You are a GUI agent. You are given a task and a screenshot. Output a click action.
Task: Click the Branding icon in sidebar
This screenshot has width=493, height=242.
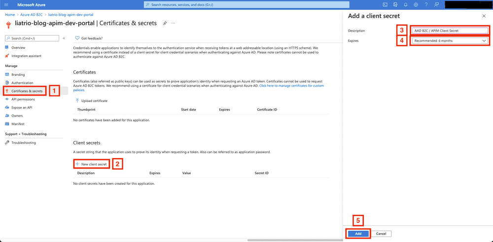point(7,74)
